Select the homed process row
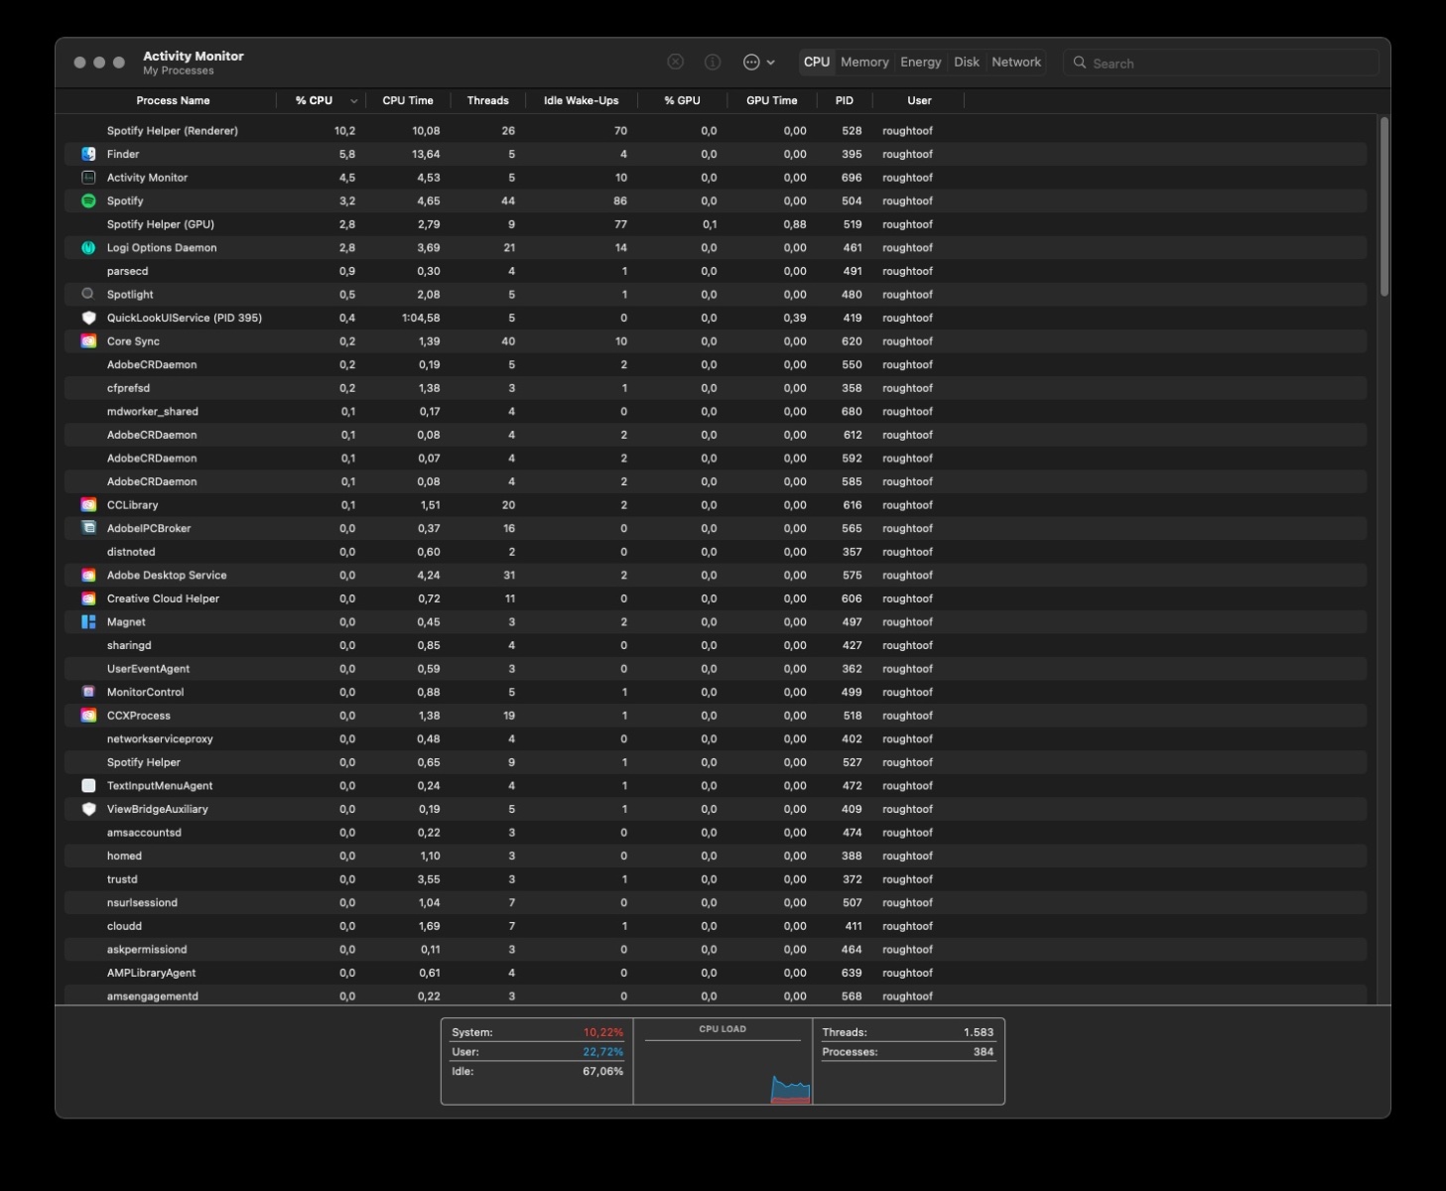Image resolution: width=1446 pixels, height=1191 pixels. tap(716, 856)
